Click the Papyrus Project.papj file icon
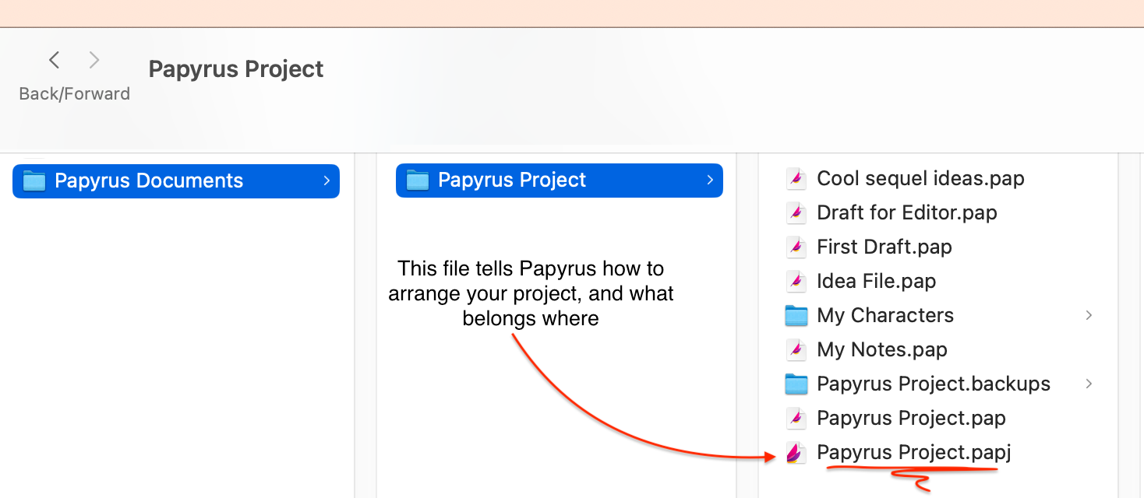Screen dimensions: 1144x498 point(796,452)
